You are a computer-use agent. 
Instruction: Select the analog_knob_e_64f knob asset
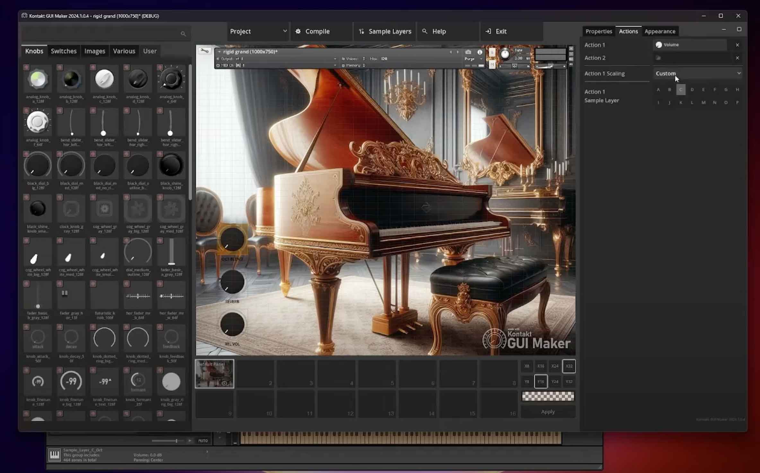click(171, 79)
